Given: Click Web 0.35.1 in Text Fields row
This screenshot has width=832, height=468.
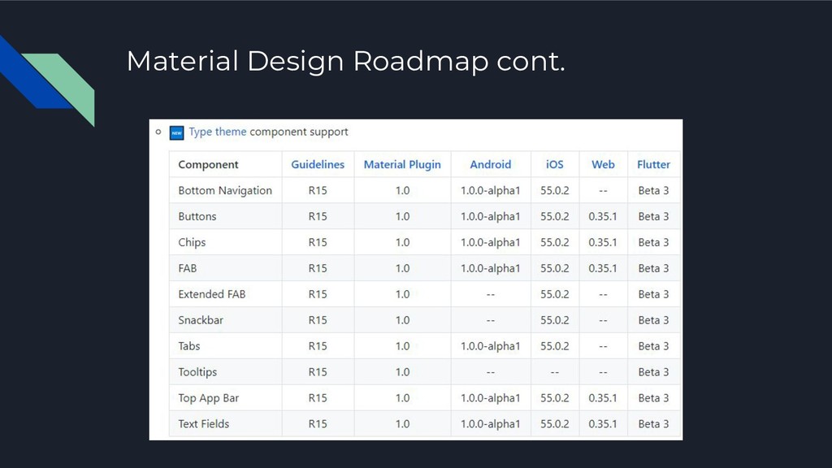Looking at the screenshot, I should pyautogui.click(x=603, y=424).
